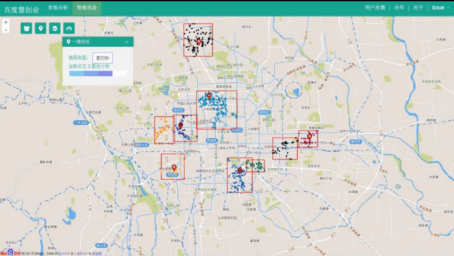Click the layers stack toolbar icon

[x=55, y=28]
